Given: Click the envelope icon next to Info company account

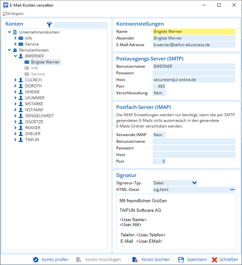Looking at the screenshot, I should 21,38.
